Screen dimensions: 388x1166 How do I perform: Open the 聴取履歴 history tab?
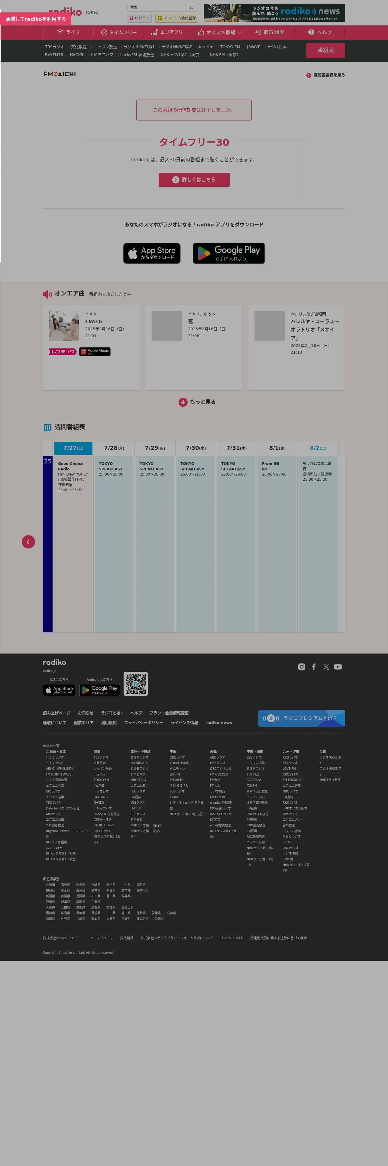click(x=270, y=32)
